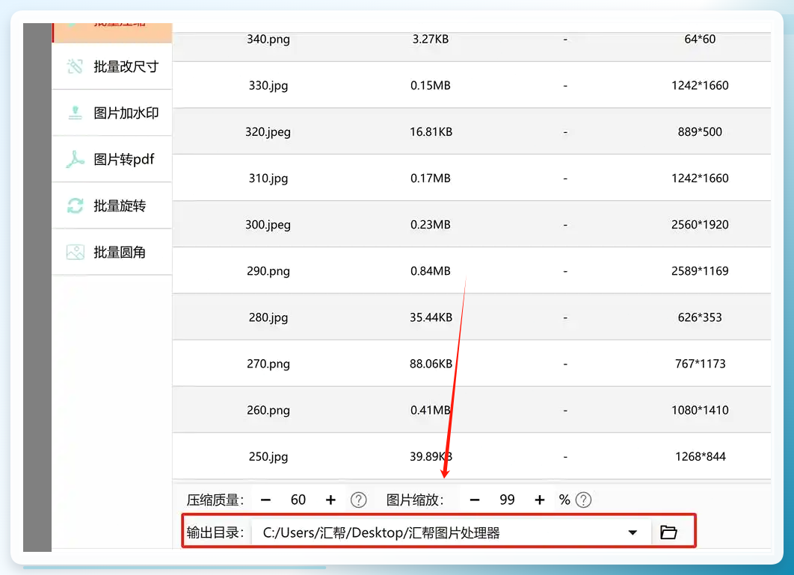Click the 88.06KB size cell
794x575 pixels.
[x=431, y=364]
